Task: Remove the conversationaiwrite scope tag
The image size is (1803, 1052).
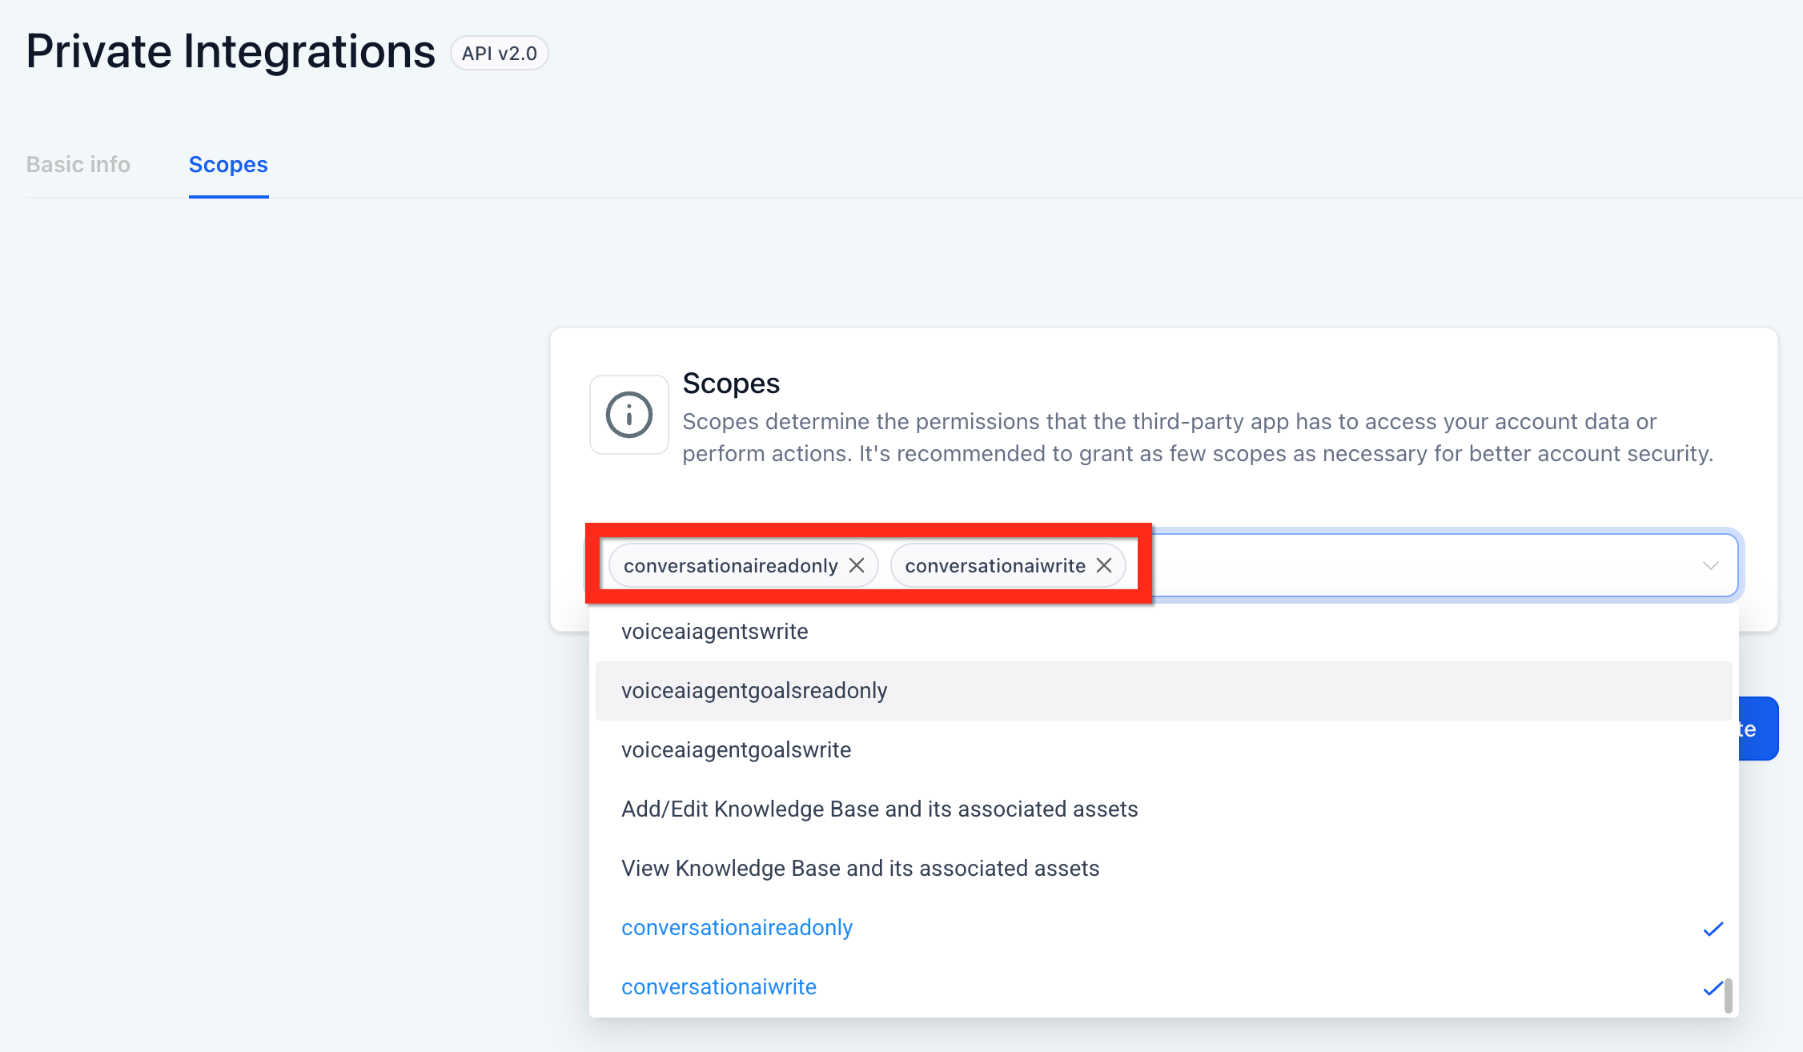Action: pyautogui.click(x=1104, y=565)
